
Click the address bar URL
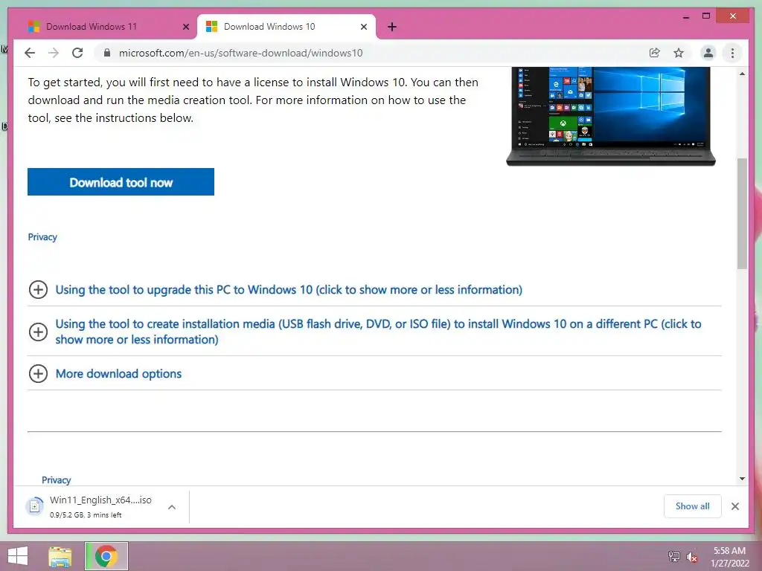pyautogui.click(x=240, y=53)
